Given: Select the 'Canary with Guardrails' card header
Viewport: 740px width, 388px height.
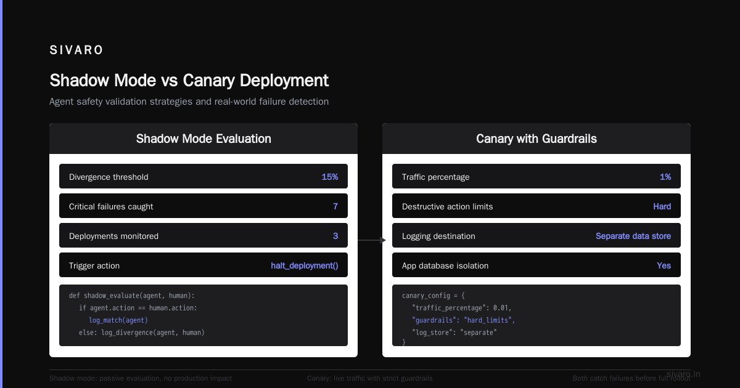Looking at the screenshot, I should click(x=536, y=139).
